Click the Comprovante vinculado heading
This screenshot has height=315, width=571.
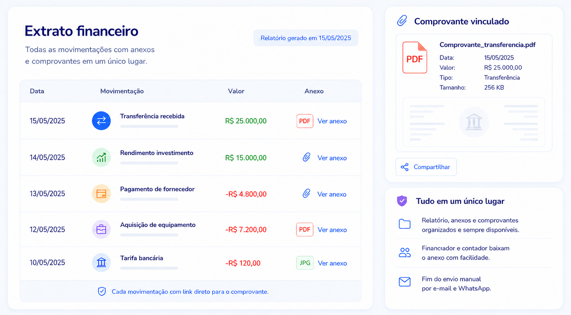(x=461, y=21)
